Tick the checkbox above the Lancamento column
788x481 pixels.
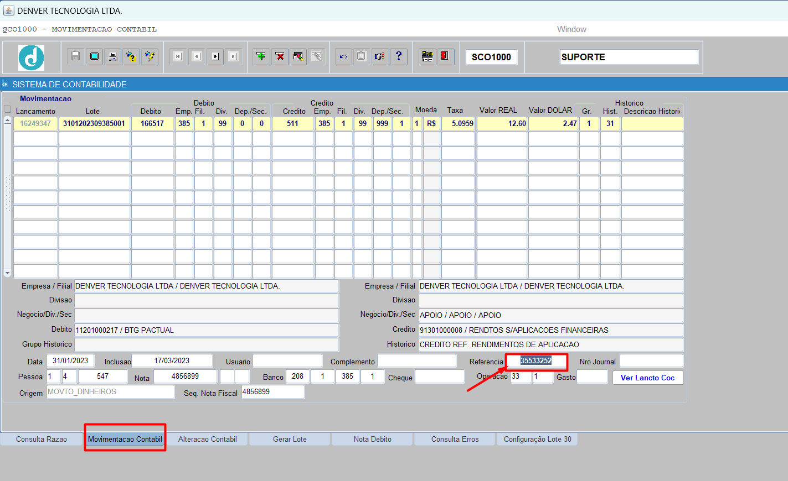[x=8, y=109]
